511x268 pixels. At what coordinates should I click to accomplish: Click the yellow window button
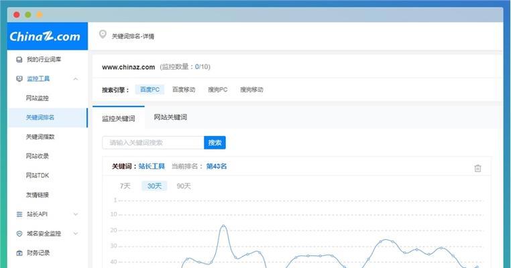point(40,15)
